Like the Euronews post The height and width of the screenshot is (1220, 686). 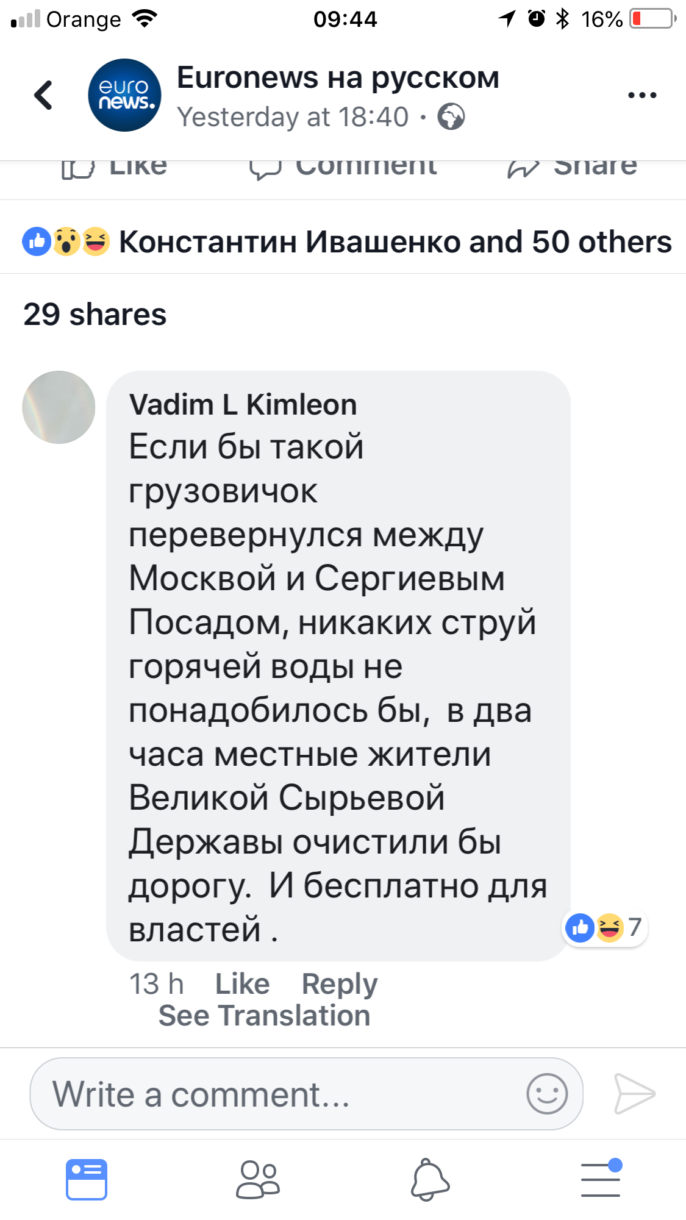(x=115, y=167)
